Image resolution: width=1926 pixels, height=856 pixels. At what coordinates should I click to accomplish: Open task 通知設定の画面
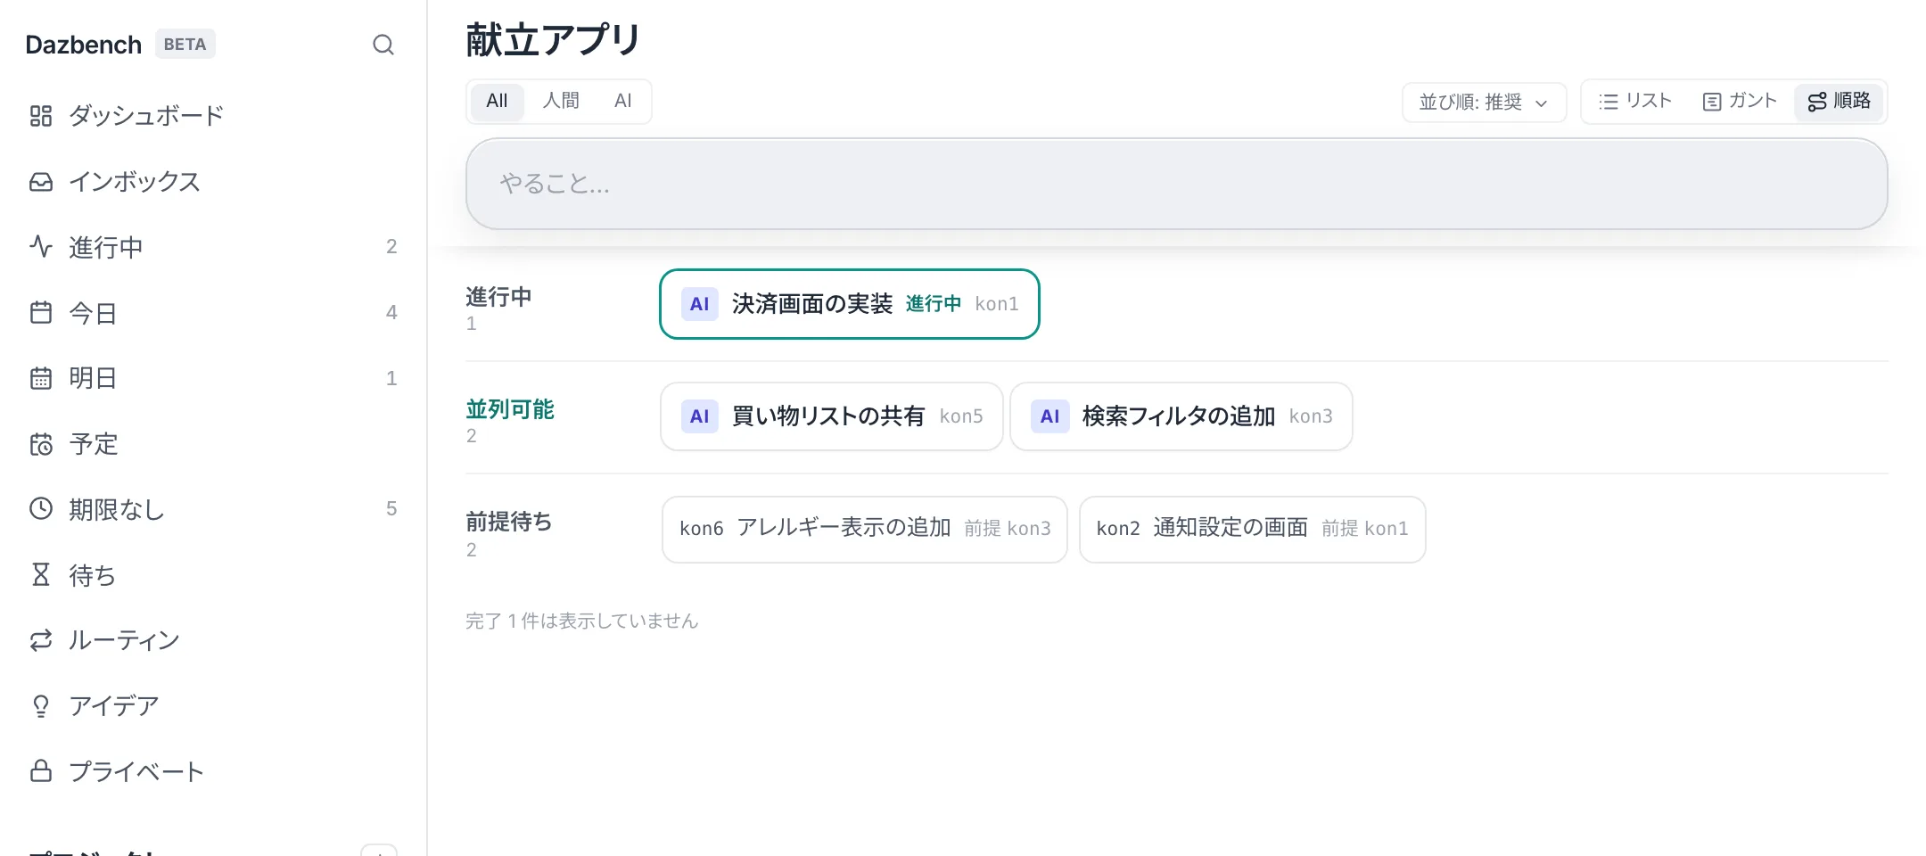coord(1252,529)
